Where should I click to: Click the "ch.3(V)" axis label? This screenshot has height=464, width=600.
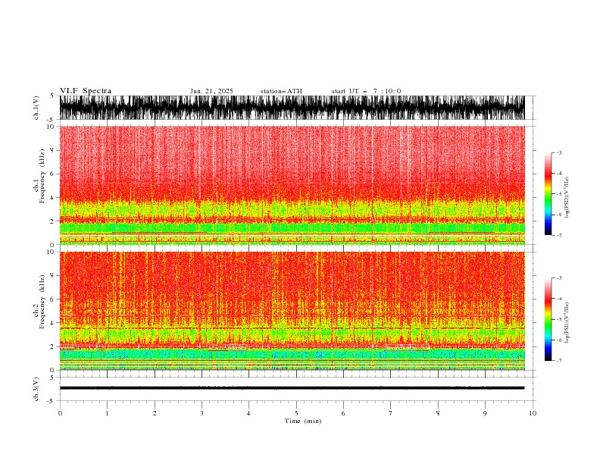36,389
